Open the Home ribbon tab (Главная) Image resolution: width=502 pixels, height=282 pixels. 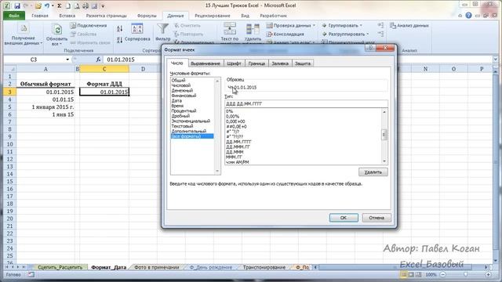click(x=40, y=16)
